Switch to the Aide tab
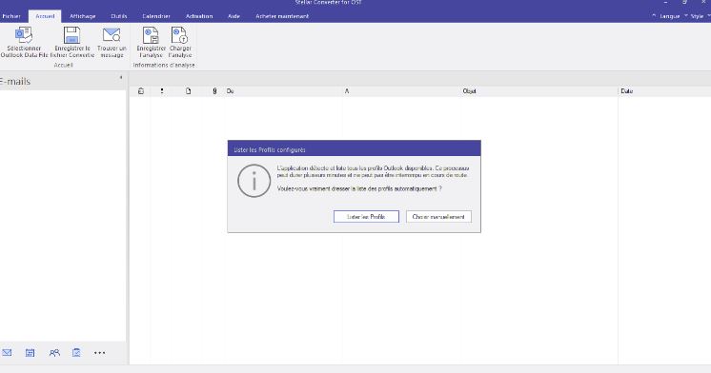This screenshot has height=373, width=711. point(234,16)
